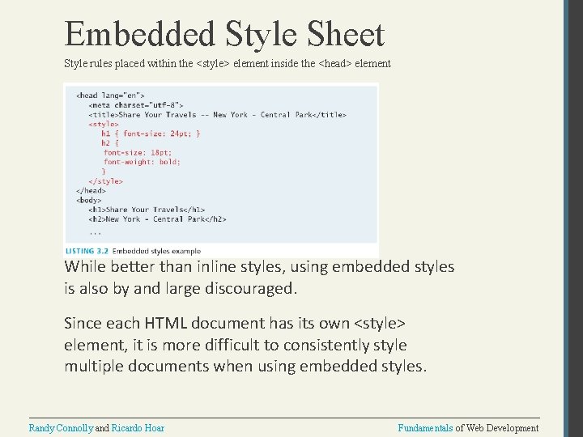The height and width of the screenshot is (437, 583).
Task: Click the opening <style> tag in code
Action: coord(104,124)
